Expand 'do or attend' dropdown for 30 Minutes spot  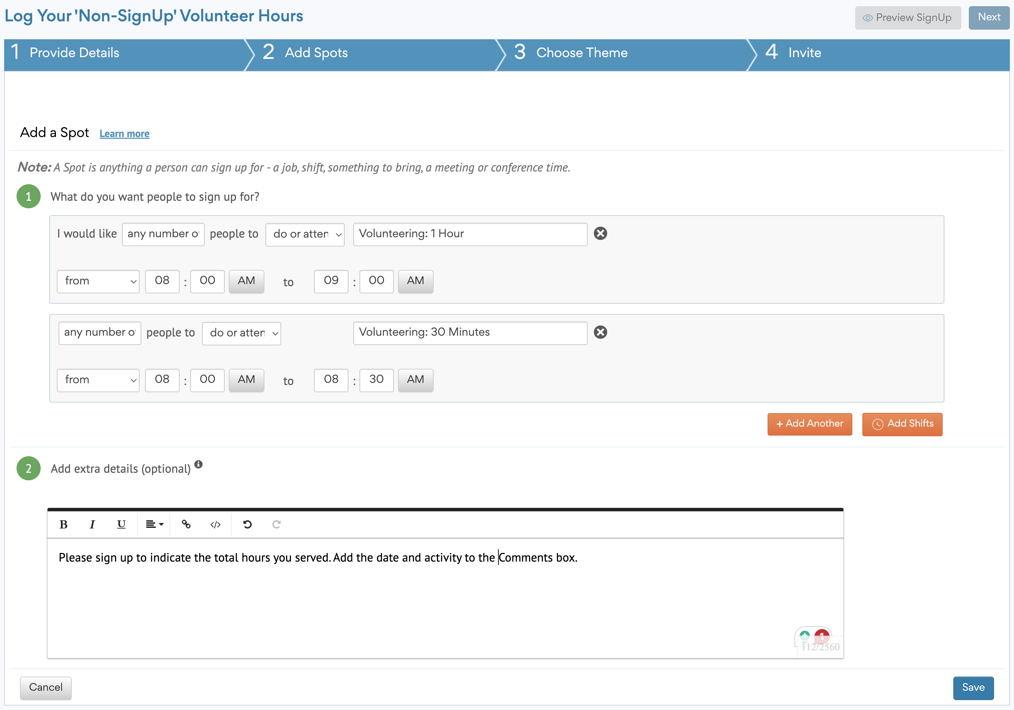(x=242, y=333)
